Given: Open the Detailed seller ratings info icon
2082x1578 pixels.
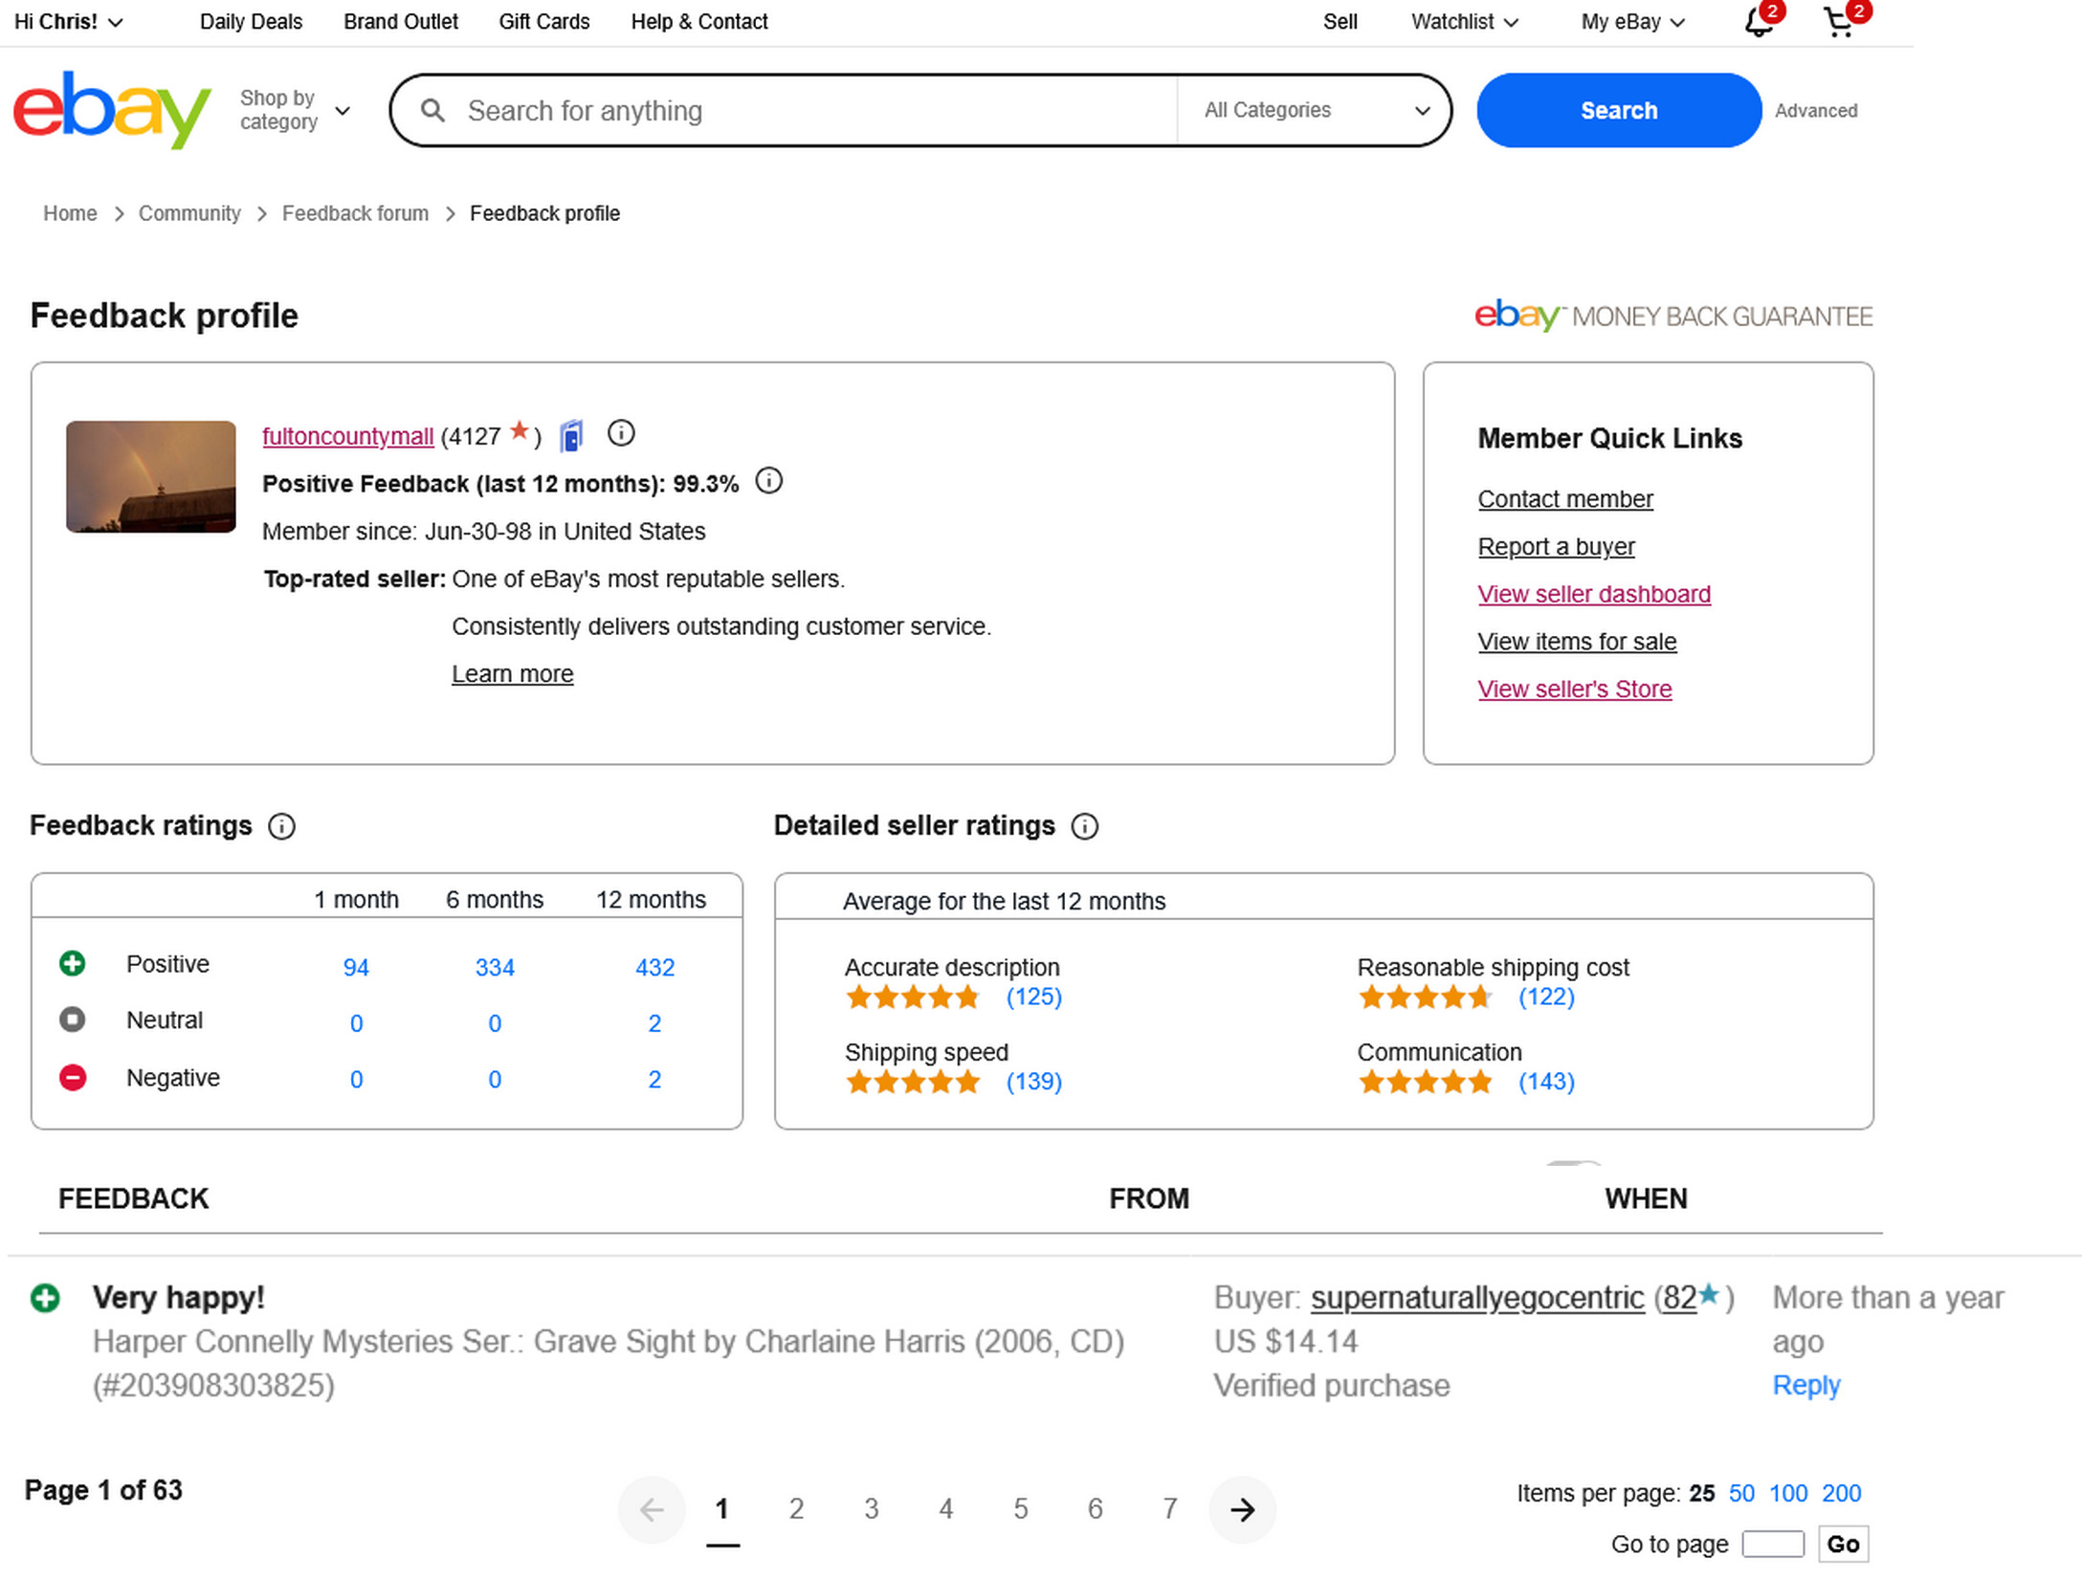Looking at the screenshot, I should click(1084, 826).
